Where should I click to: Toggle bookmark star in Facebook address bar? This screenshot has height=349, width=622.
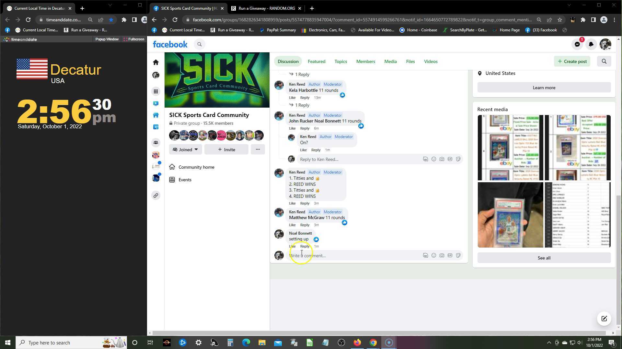[x=559, y=20]
